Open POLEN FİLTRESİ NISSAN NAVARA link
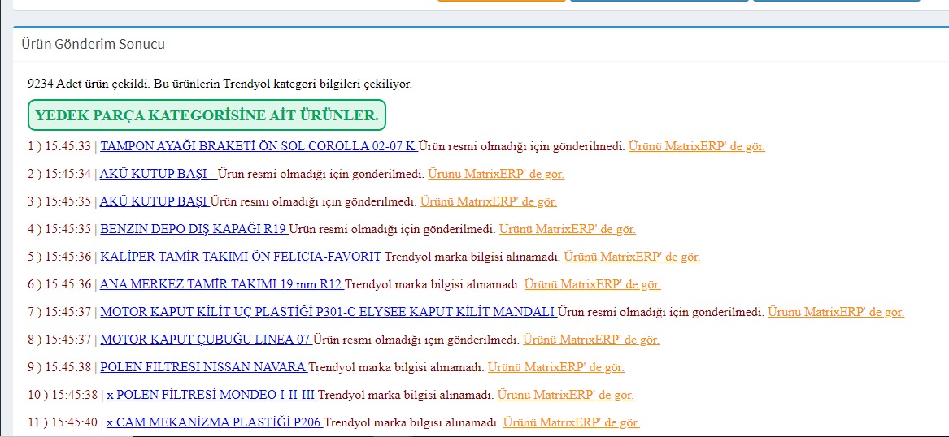Image resolution: width=949 pixels, height=437 pixels. (x=202, y=367)
